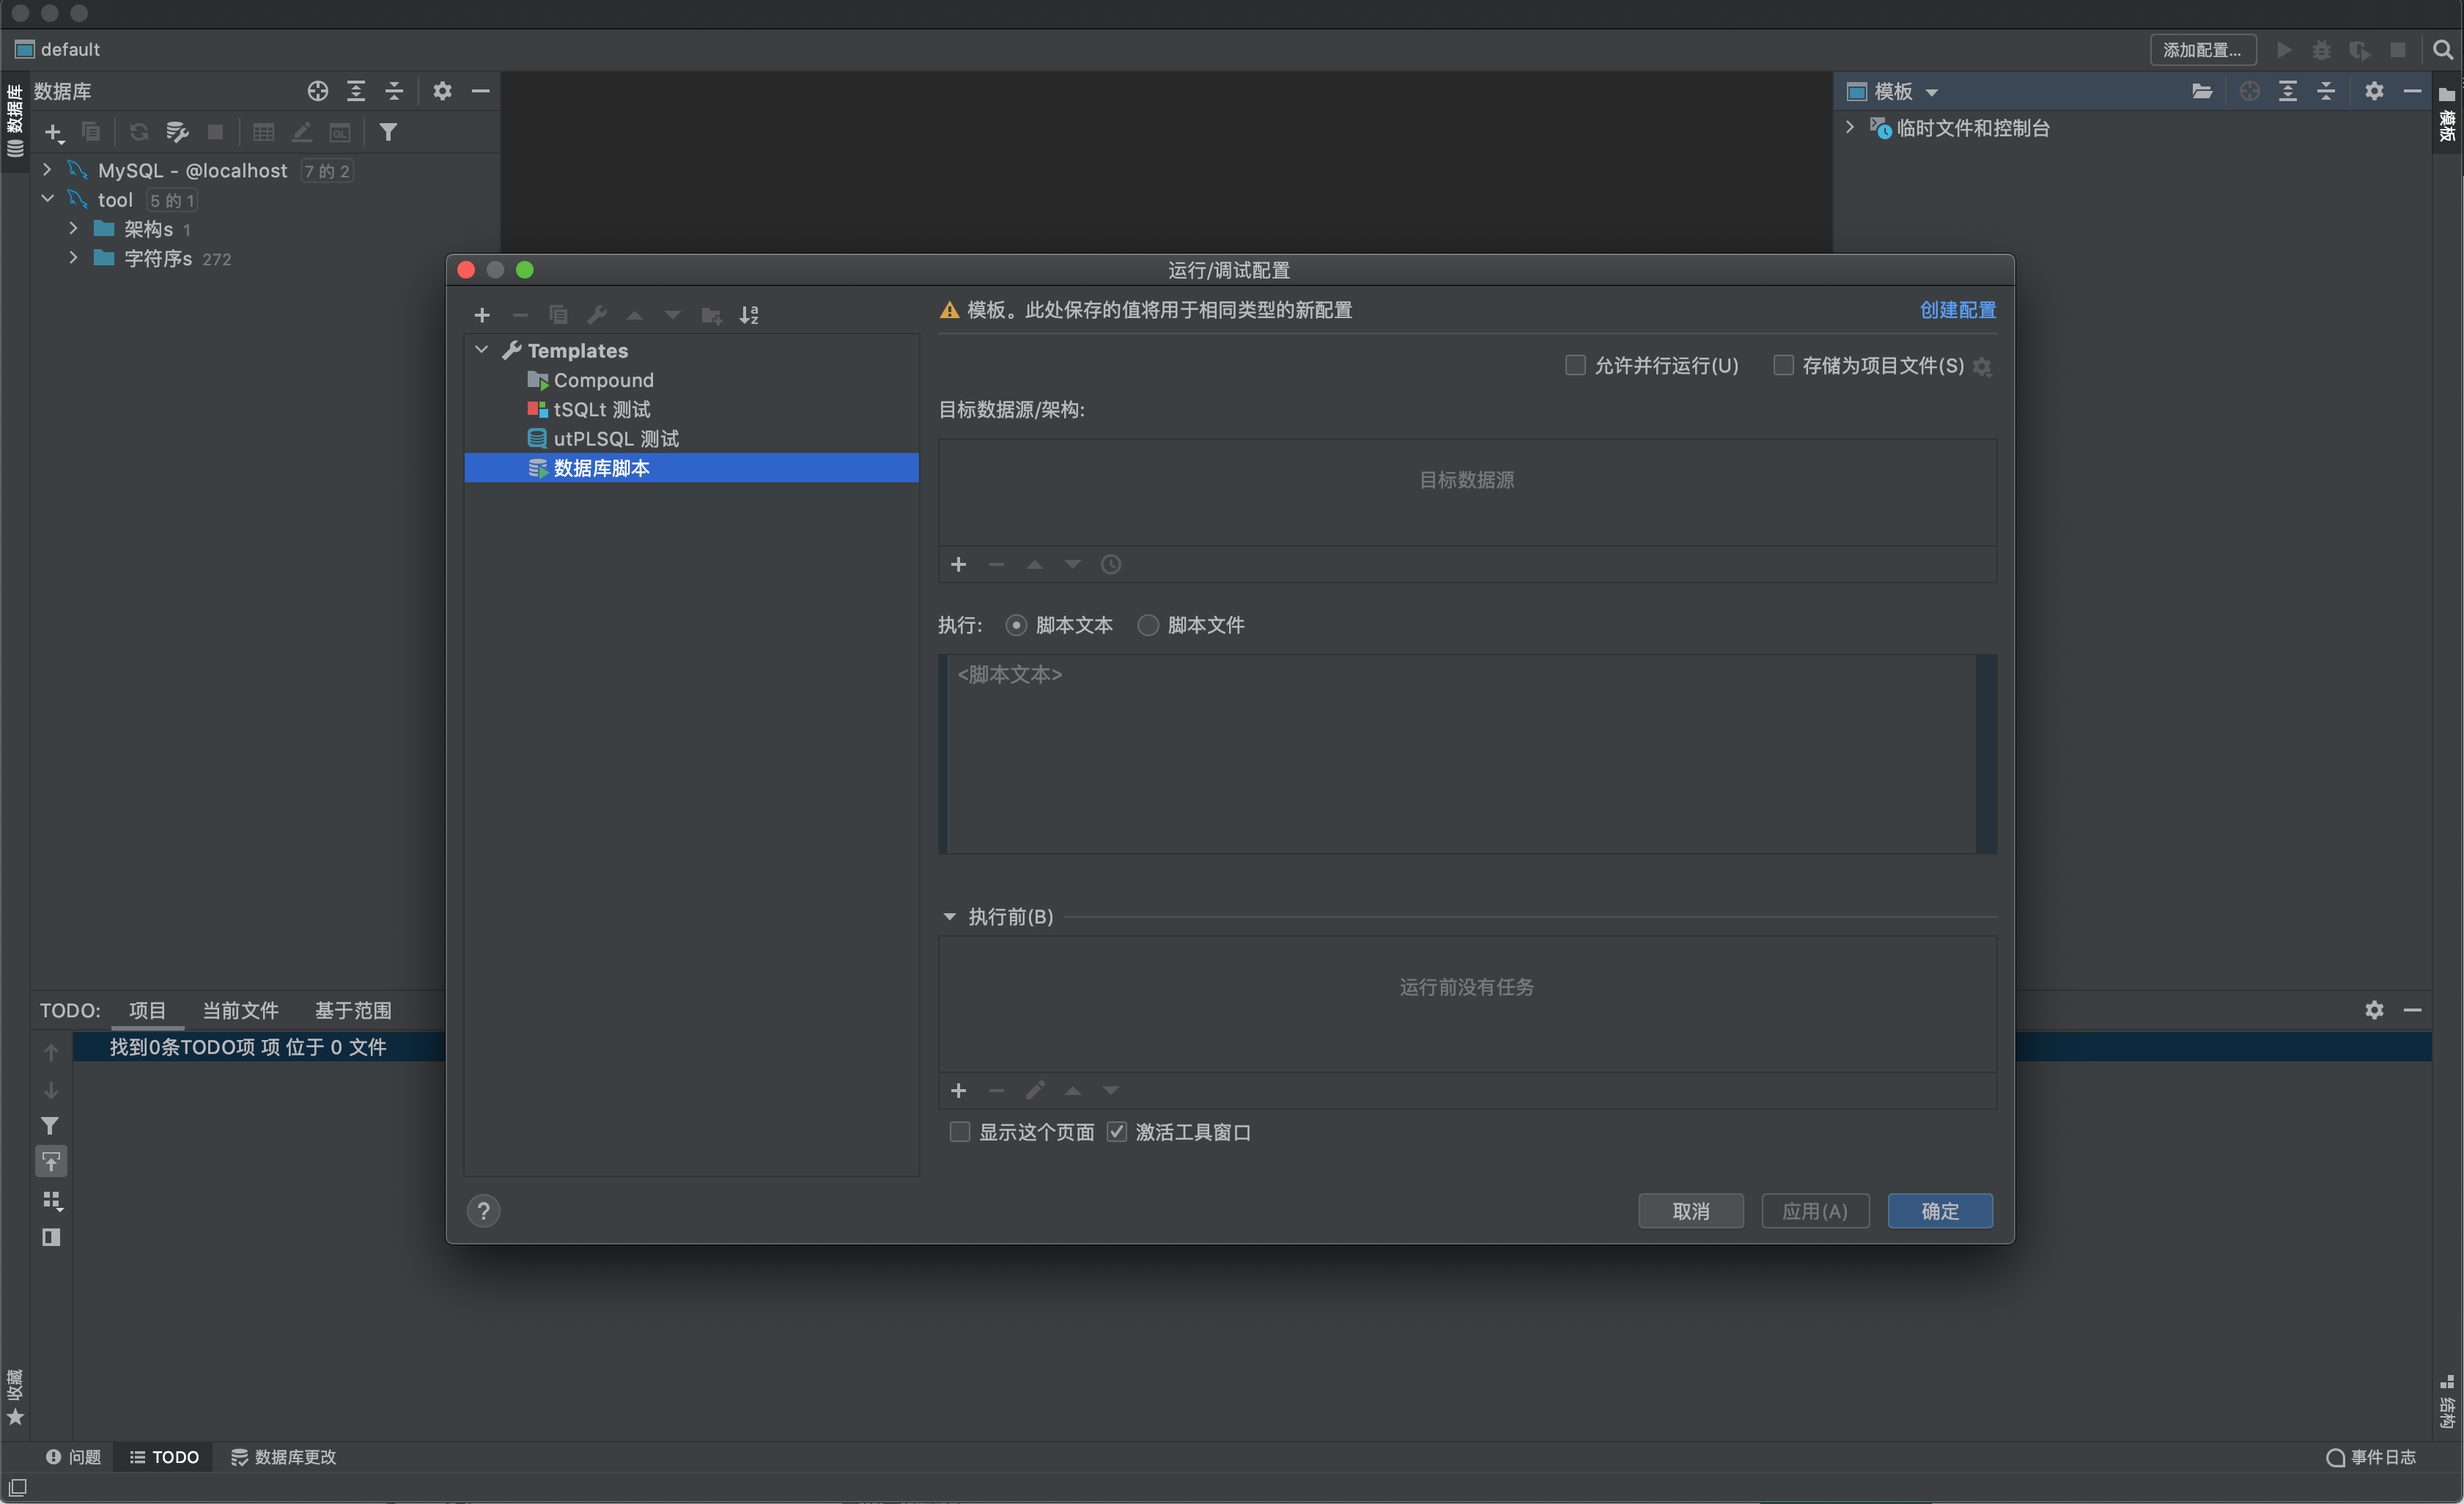Click the global search magnifier icon
The image size is (2464, 1504).
point(2441,49)
